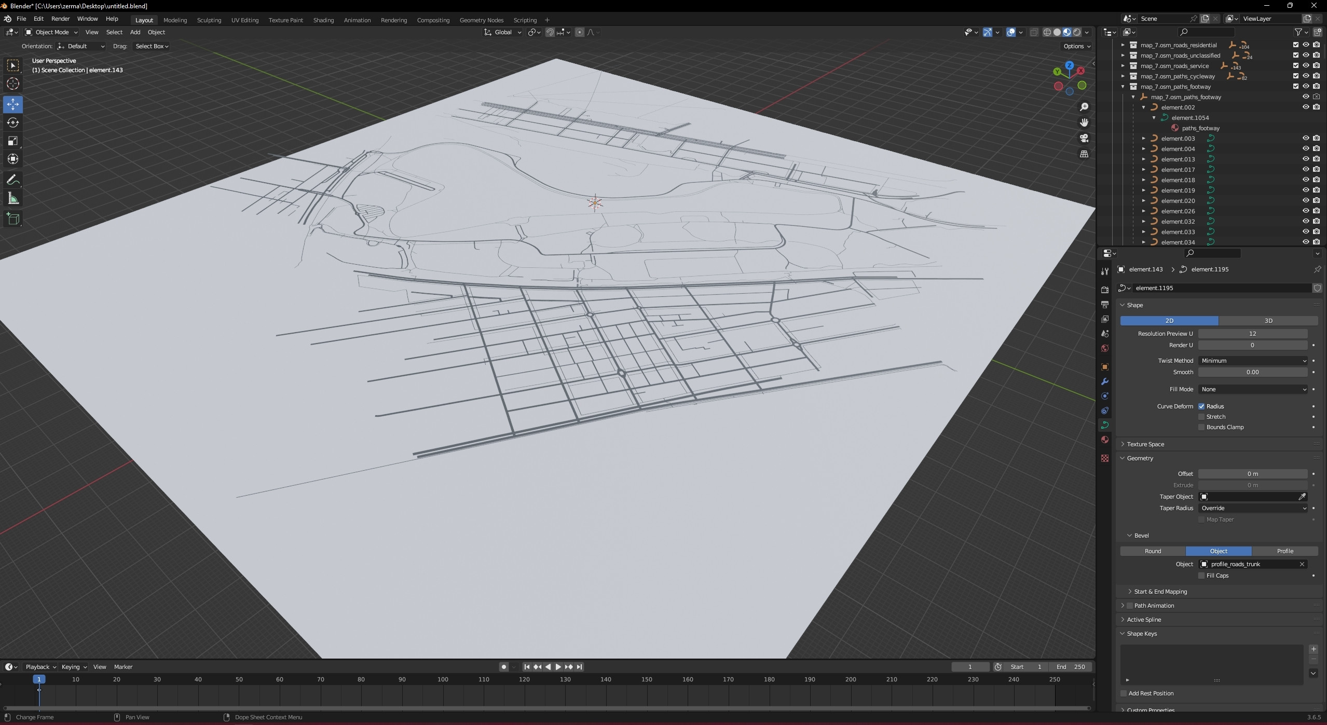The width and height of the screenshot is (1327, 725).
Task: Exclude map_7.osm_roads_service collection via checkbox
Action: (x=1296, y=66)
